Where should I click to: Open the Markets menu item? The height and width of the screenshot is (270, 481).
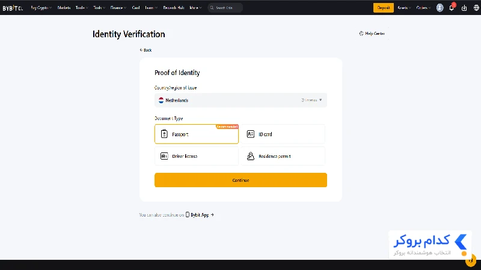click(64, 8)
